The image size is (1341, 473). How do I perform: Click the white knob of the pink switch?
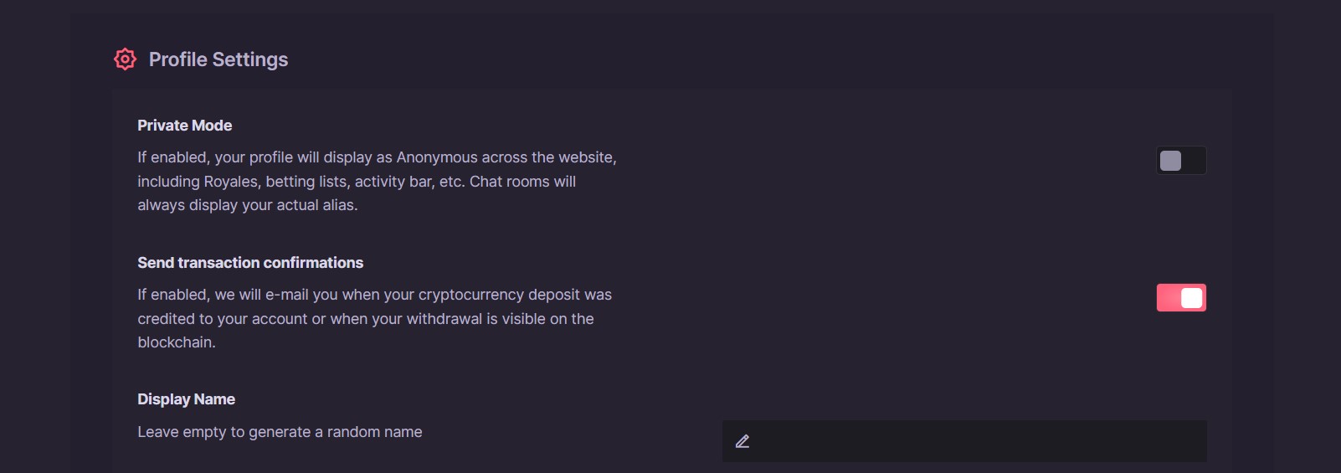point(1191,298)
